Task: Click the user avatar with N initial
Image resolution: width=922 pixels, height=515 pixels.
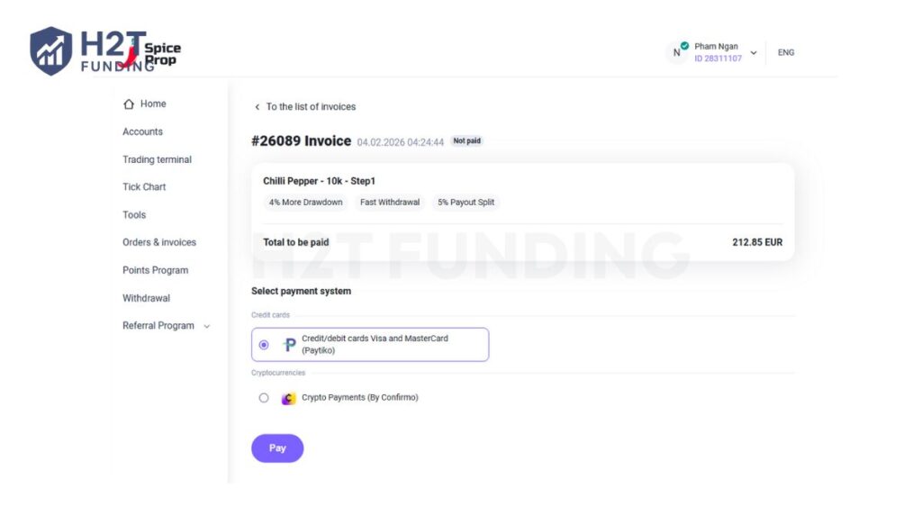Action: pyautogui.click(x=677, y=52)
